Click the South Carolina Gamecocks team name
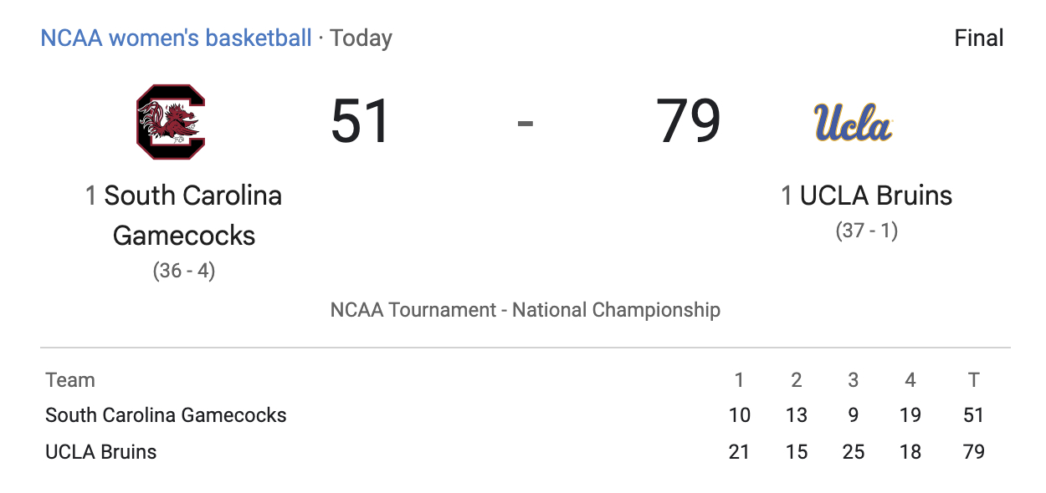 tap(184, 216)
